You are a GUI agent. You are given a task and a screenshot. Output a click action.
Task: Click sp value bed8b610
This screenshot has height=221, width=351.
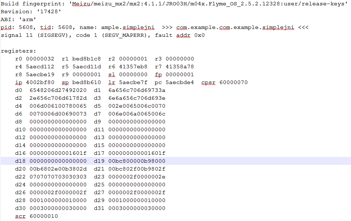(x=86, y=83)
